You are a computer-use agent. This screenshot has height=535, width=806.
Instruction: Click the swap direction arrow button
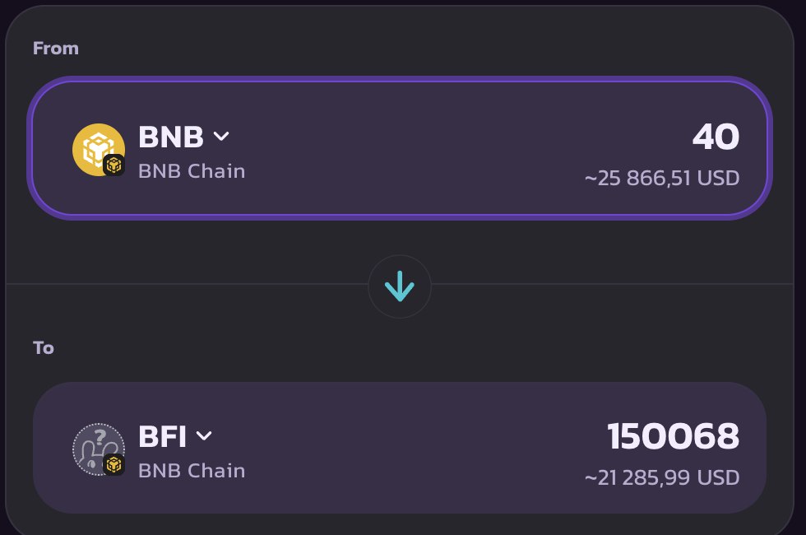pyautogui.click(x=400, y=286)
